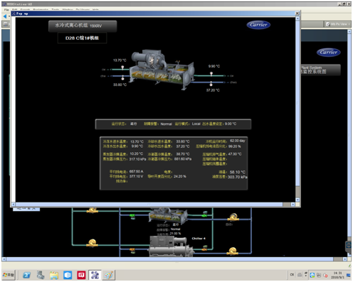Click the taskbar clock showing 14:31
Screen dimensions: 353x282
coord(337,275)
